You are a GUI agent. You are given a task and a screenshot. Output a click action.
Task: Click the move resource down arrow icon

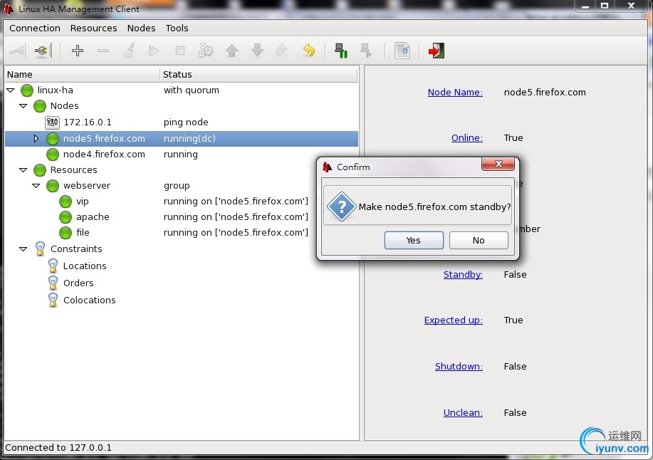pos(258,51)
